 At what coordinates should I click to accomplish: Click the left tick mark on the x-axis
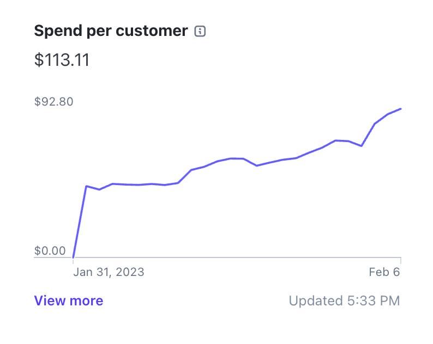(73, 260)
